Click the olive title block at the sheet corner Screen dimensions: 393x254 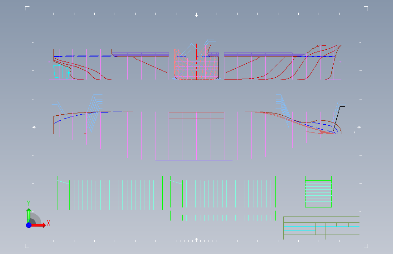coord(321,228)
